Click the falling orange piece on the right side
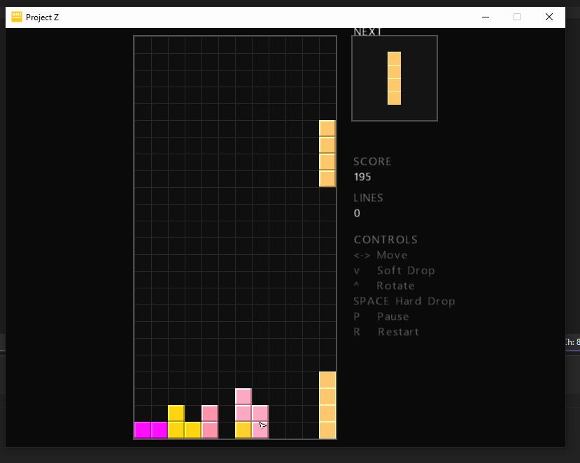This screenshot has height=463, width=580. pos(326,154)
